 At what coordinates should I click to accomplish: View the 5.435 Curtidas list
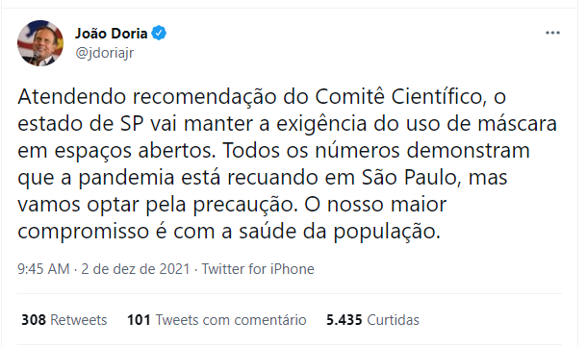coord(372,320)
